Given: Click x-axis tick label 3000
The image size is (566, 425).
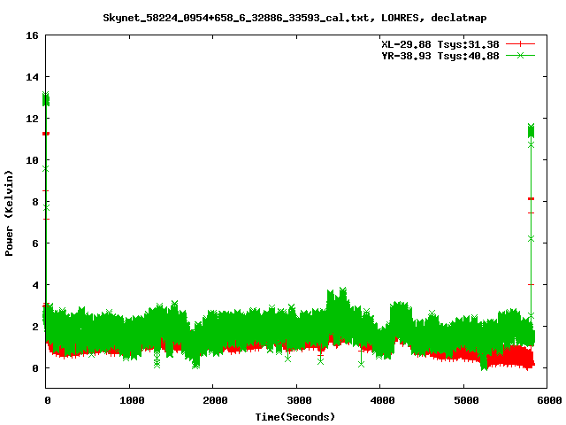Looking at the screenshot, I should [299, 400].
